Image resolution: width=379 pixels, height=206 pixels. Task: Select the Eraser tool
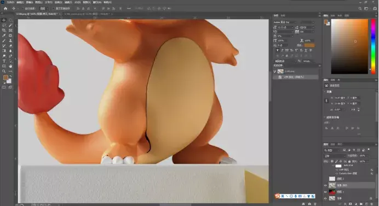pyautogui.click(x=10, y=45)
